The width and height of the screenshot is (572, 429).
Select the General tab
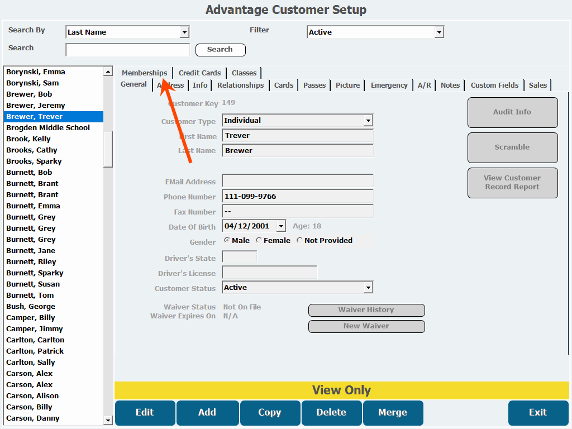coord(134,85)
